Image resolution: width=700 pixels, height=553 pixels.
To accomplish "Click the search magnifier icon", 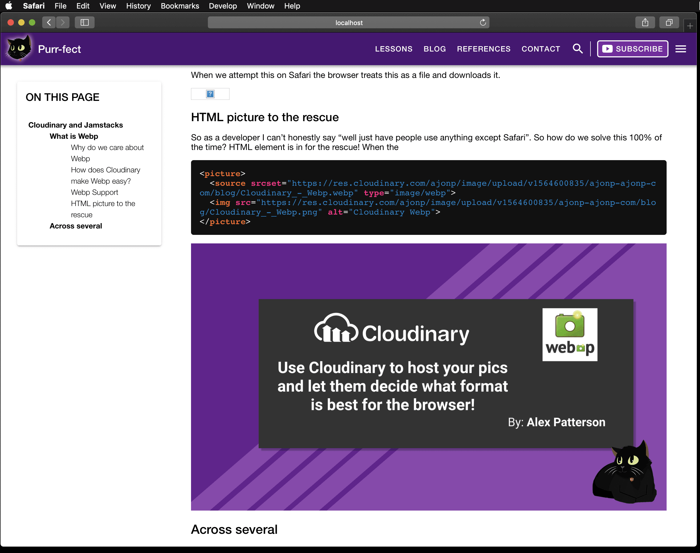I will pos(578,49).
